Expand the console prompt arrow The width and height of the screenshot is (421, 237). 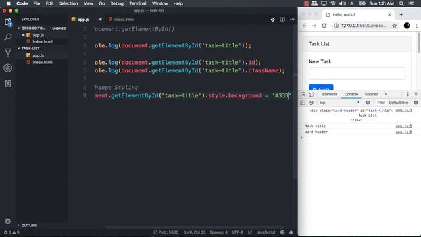[301, 138]
